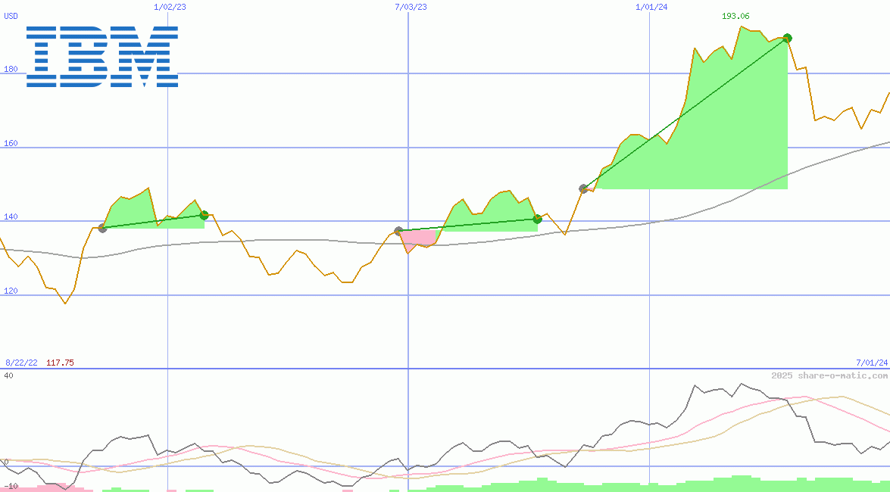The width and height of the screenshot is (890, 492).
Task: Click the 117.75 low price label
Action: pos(60,363)
